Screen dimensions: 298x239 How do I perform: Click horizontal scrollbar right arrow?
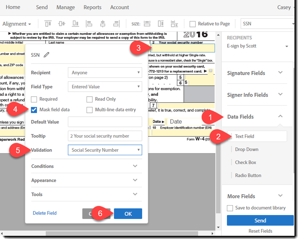point(213,233)
